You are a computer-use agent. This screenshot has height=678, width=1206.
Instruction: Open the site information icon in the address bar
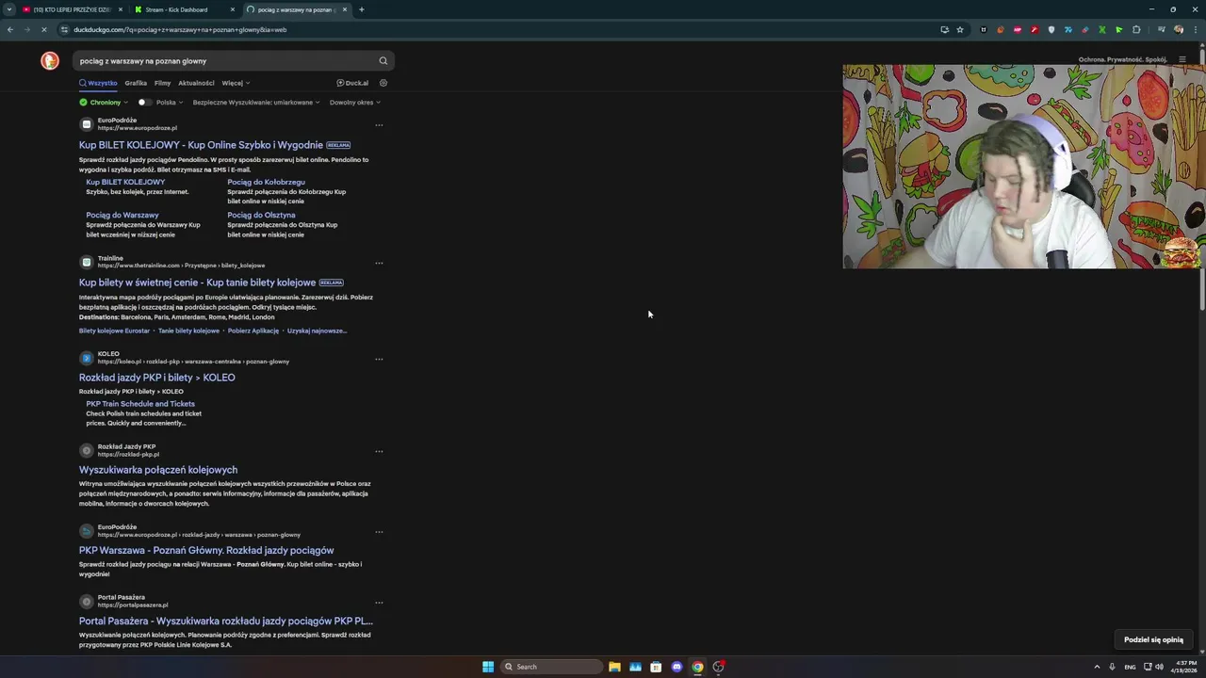coord(64,29)
